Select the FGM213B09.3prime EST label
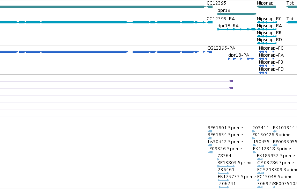The width and height of the screenshot is (297, 189). 277,170
